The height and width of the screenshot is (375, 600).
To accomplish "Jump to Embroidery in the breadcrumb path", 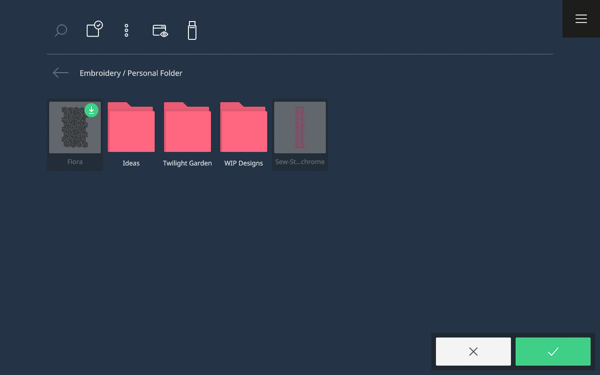I will [x=100, y=73].
